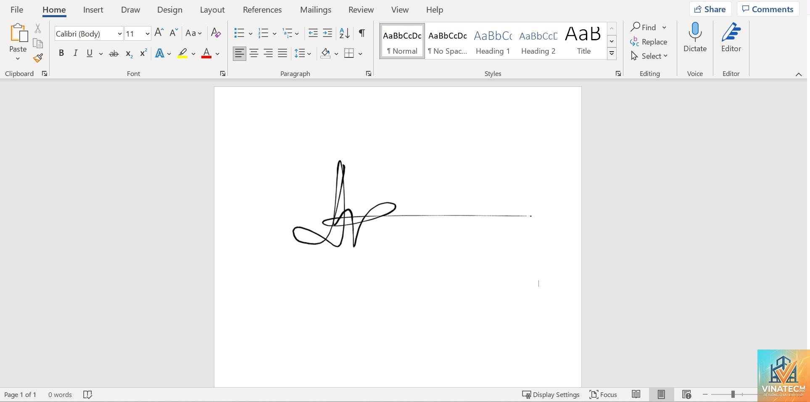Increase font size with grow icon
Image resolution: width=810 pixels, height=402 pixels.
pos(159,33)
